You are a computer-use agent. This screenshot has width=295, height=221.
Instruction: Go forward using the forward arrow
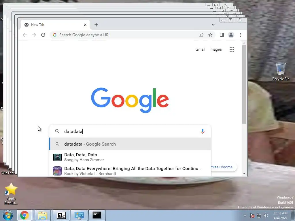[x=34, y=35]
